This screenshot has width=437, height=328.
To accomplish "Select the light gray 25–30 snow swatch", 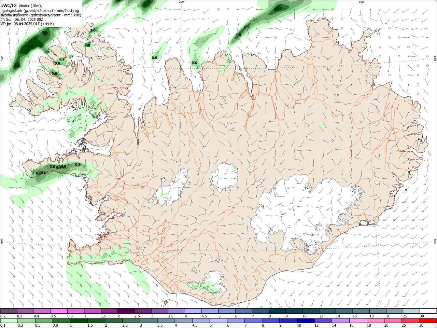I will click(411, 311).
